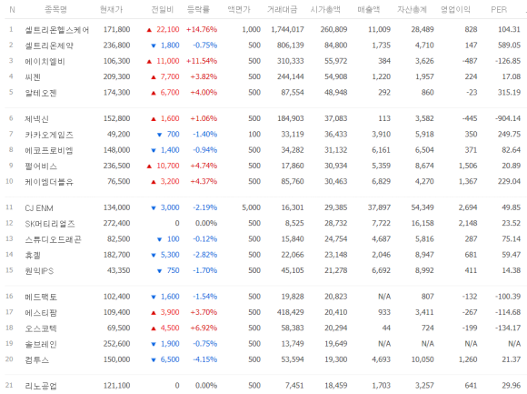The height and width of the screenshot is (394, 527).
Task: Open the SK머티리얼즈 stock page
Action: (50, 224)
